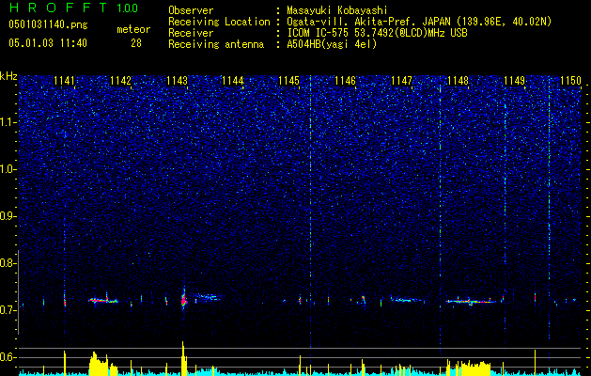Click the date stamp 05.01.03 11:40
This screenshot has height=376, width=591.
click(48, 43)
